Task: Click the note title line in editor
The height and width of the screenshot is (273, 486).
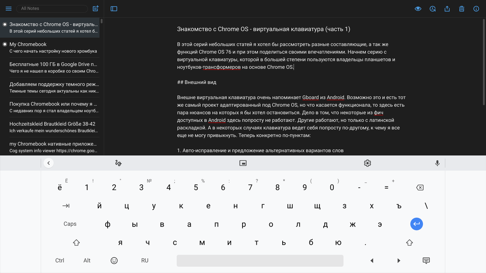Action: (x=264, y=29)
